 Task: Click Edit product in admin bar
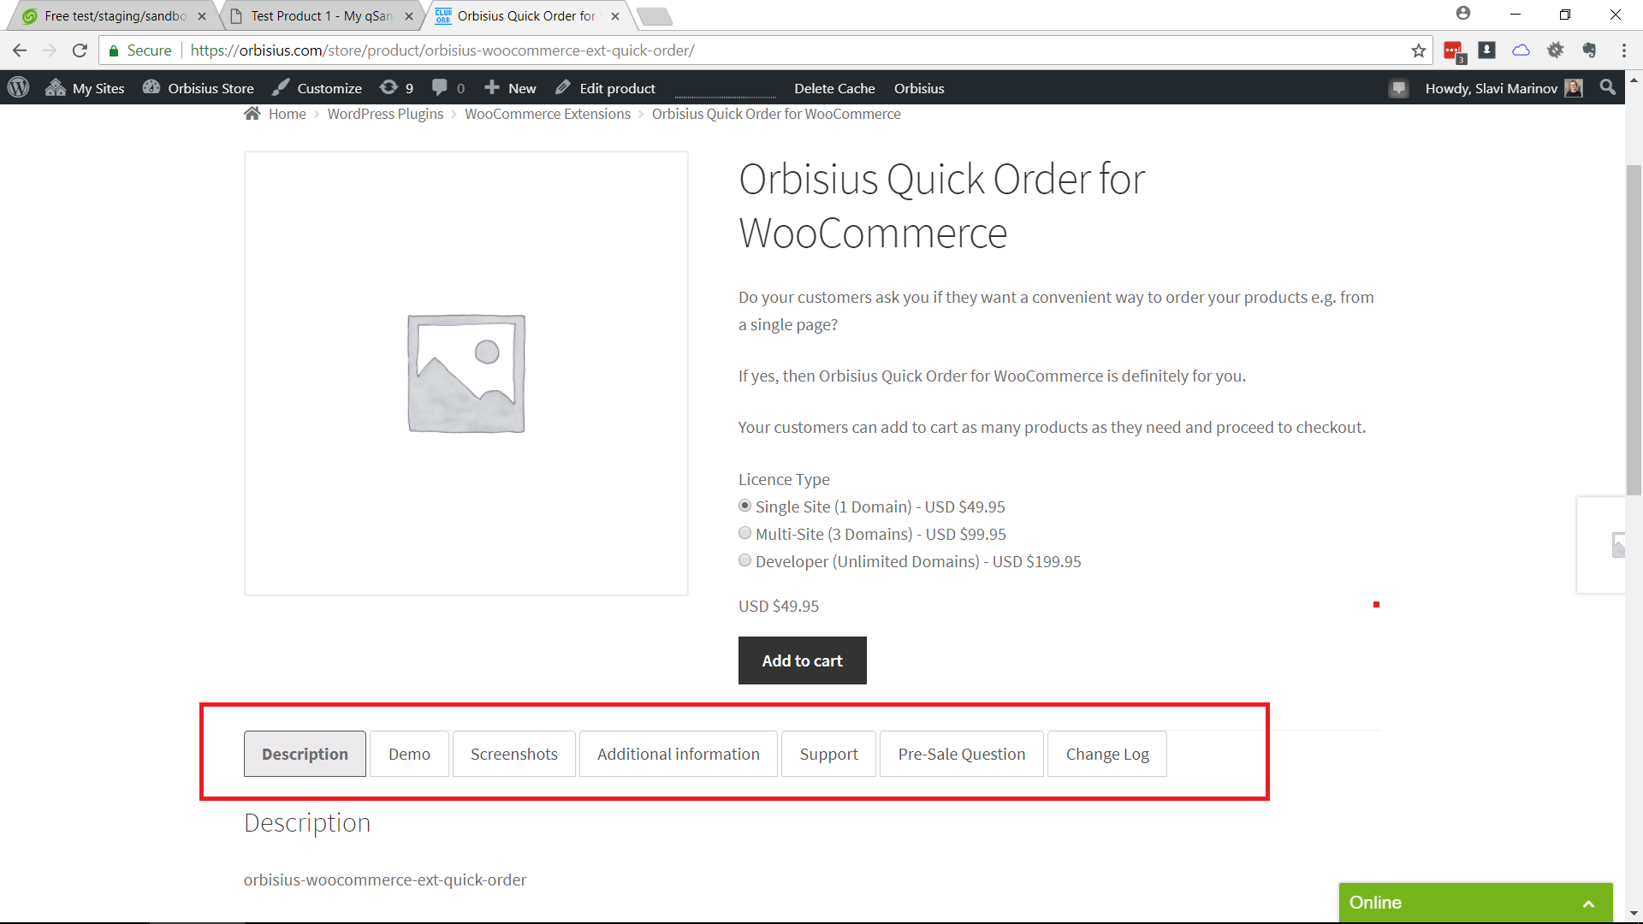pyautogui.click(x=605, y=88)
